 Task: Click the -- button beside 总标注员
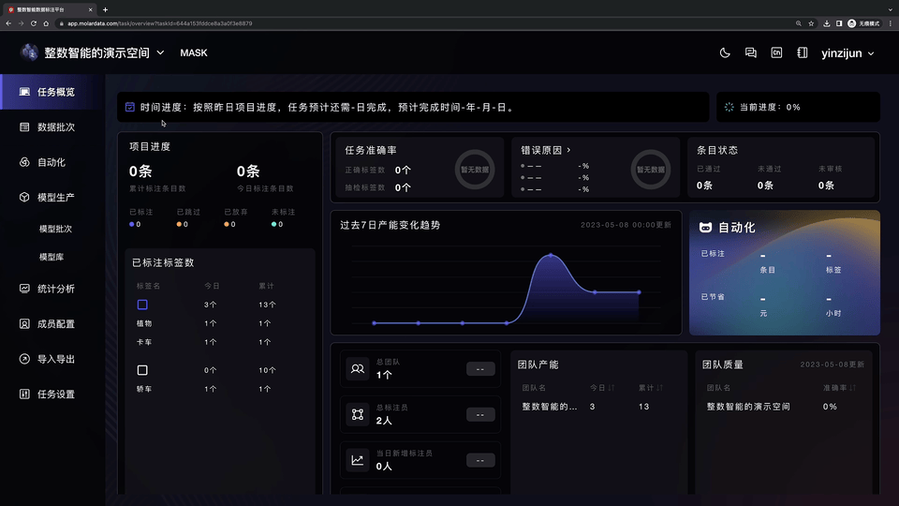coord(480,415)
